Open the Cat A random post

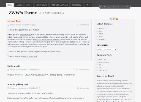pos(101,65)
